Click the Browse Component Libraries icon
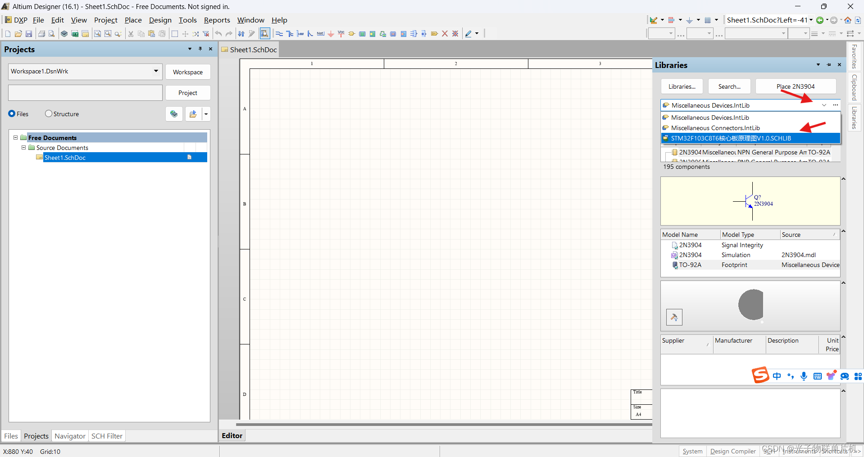 coord(264,34)
